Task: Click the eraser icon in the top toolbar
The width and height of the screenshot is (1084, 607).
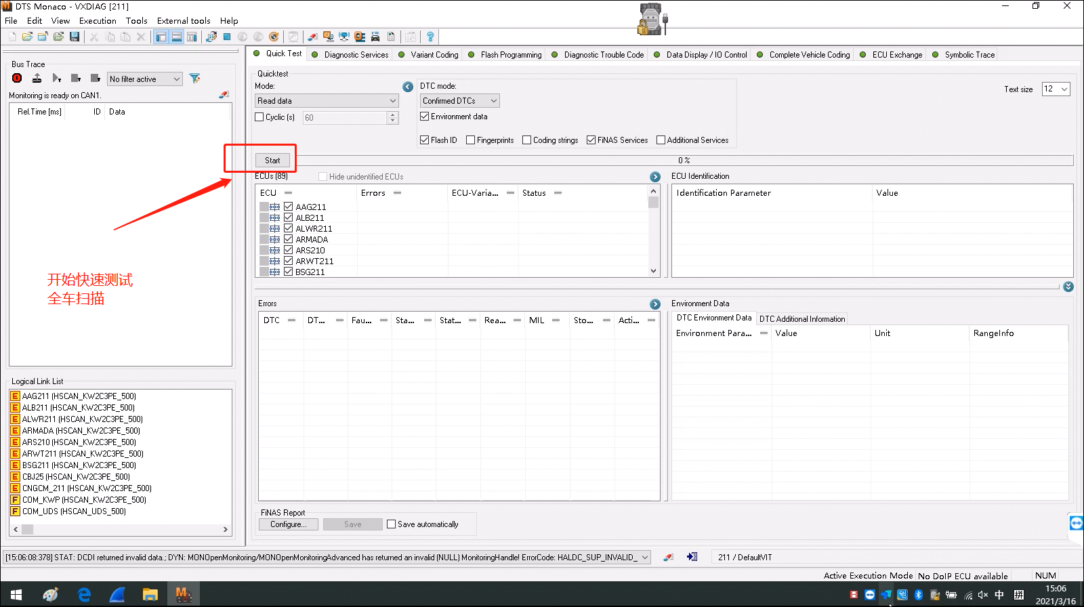Action: point(312,37)
